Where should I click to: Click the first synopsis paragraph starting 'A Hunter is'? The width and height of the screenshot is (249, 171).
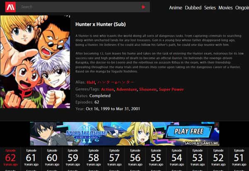coord(159,40)
